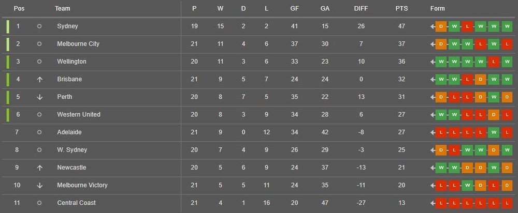Click the form arrow in Wellington's row
The height and width of the screenshot is (213, 518).
431,62
